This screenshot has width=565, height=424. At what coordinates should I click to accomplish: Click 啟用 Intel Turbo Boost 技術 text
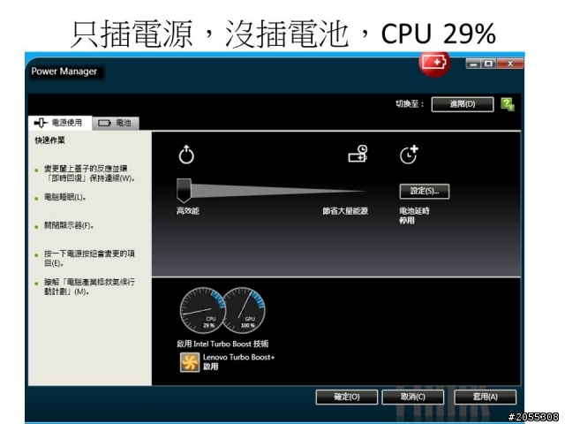(x=222, y=344)
